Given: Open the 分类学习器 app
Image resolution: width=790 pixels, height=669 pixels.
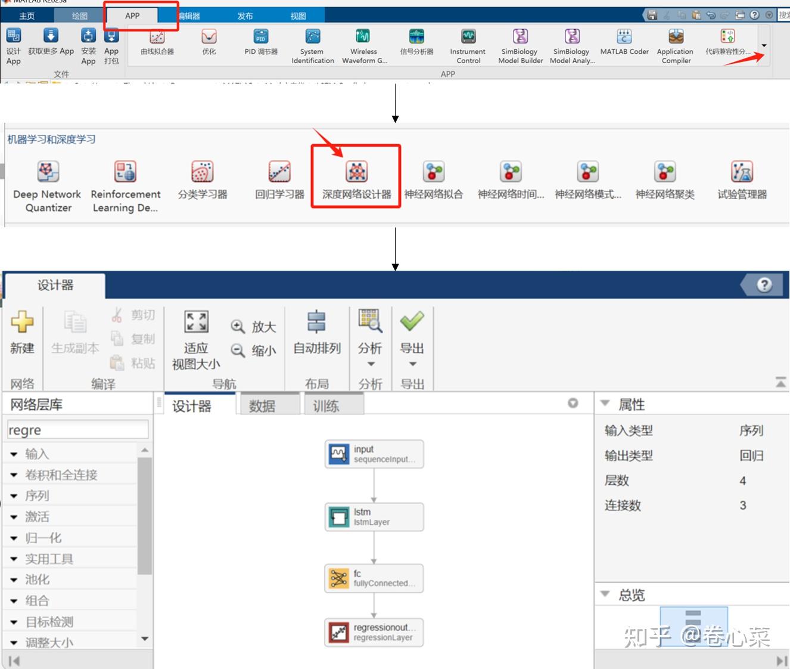Looking at the screenshot, I should pyautogui.click(x=202, y=173).
